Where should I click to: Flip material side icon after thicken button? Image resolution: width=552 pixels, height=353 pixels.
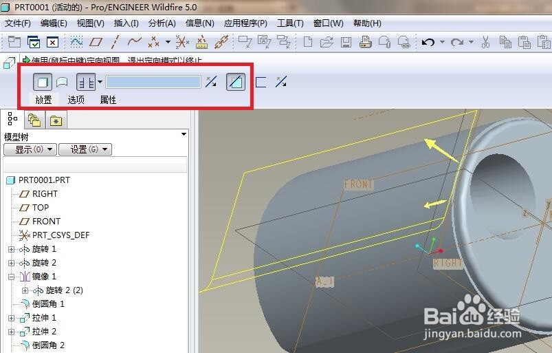click(x=281, y=82)
